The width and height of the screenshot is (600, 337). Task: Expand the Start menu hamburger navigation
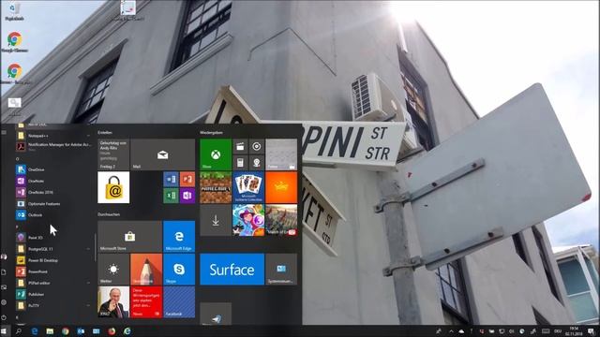point(4,133)
